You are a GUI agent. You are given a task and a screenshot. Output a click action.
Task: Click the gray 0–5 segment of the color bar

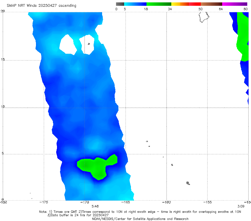(120, 4)
